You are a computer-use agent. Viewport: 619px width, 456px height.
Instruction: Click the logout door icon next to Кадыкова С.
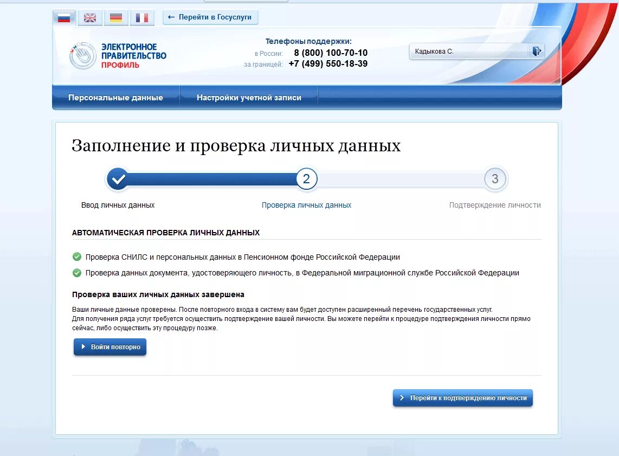coord(537,51)
